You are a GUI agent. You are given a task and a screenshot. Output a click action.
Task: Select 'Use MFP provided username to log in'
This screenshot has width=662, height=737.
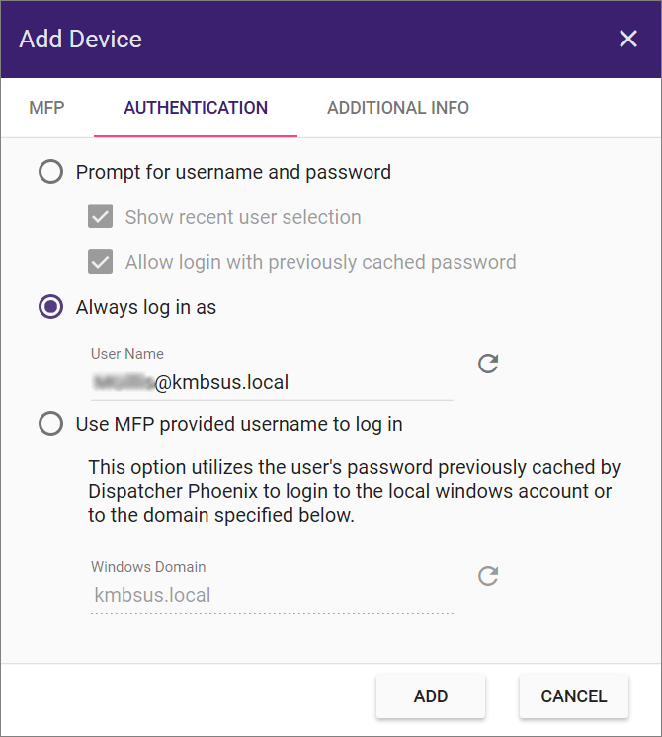(50, 424)
